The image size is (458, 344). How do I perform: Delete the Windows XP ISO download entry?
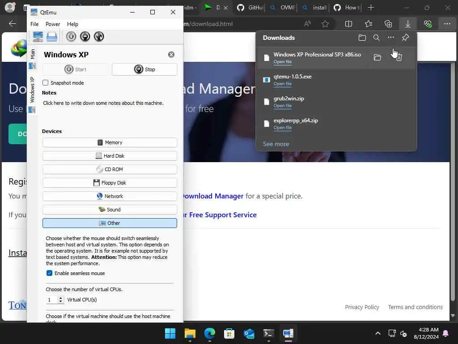point(399,58)
